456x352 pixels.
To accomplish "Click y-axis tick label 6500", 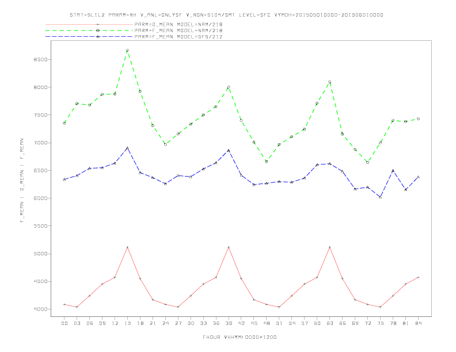I will point(40,170).
